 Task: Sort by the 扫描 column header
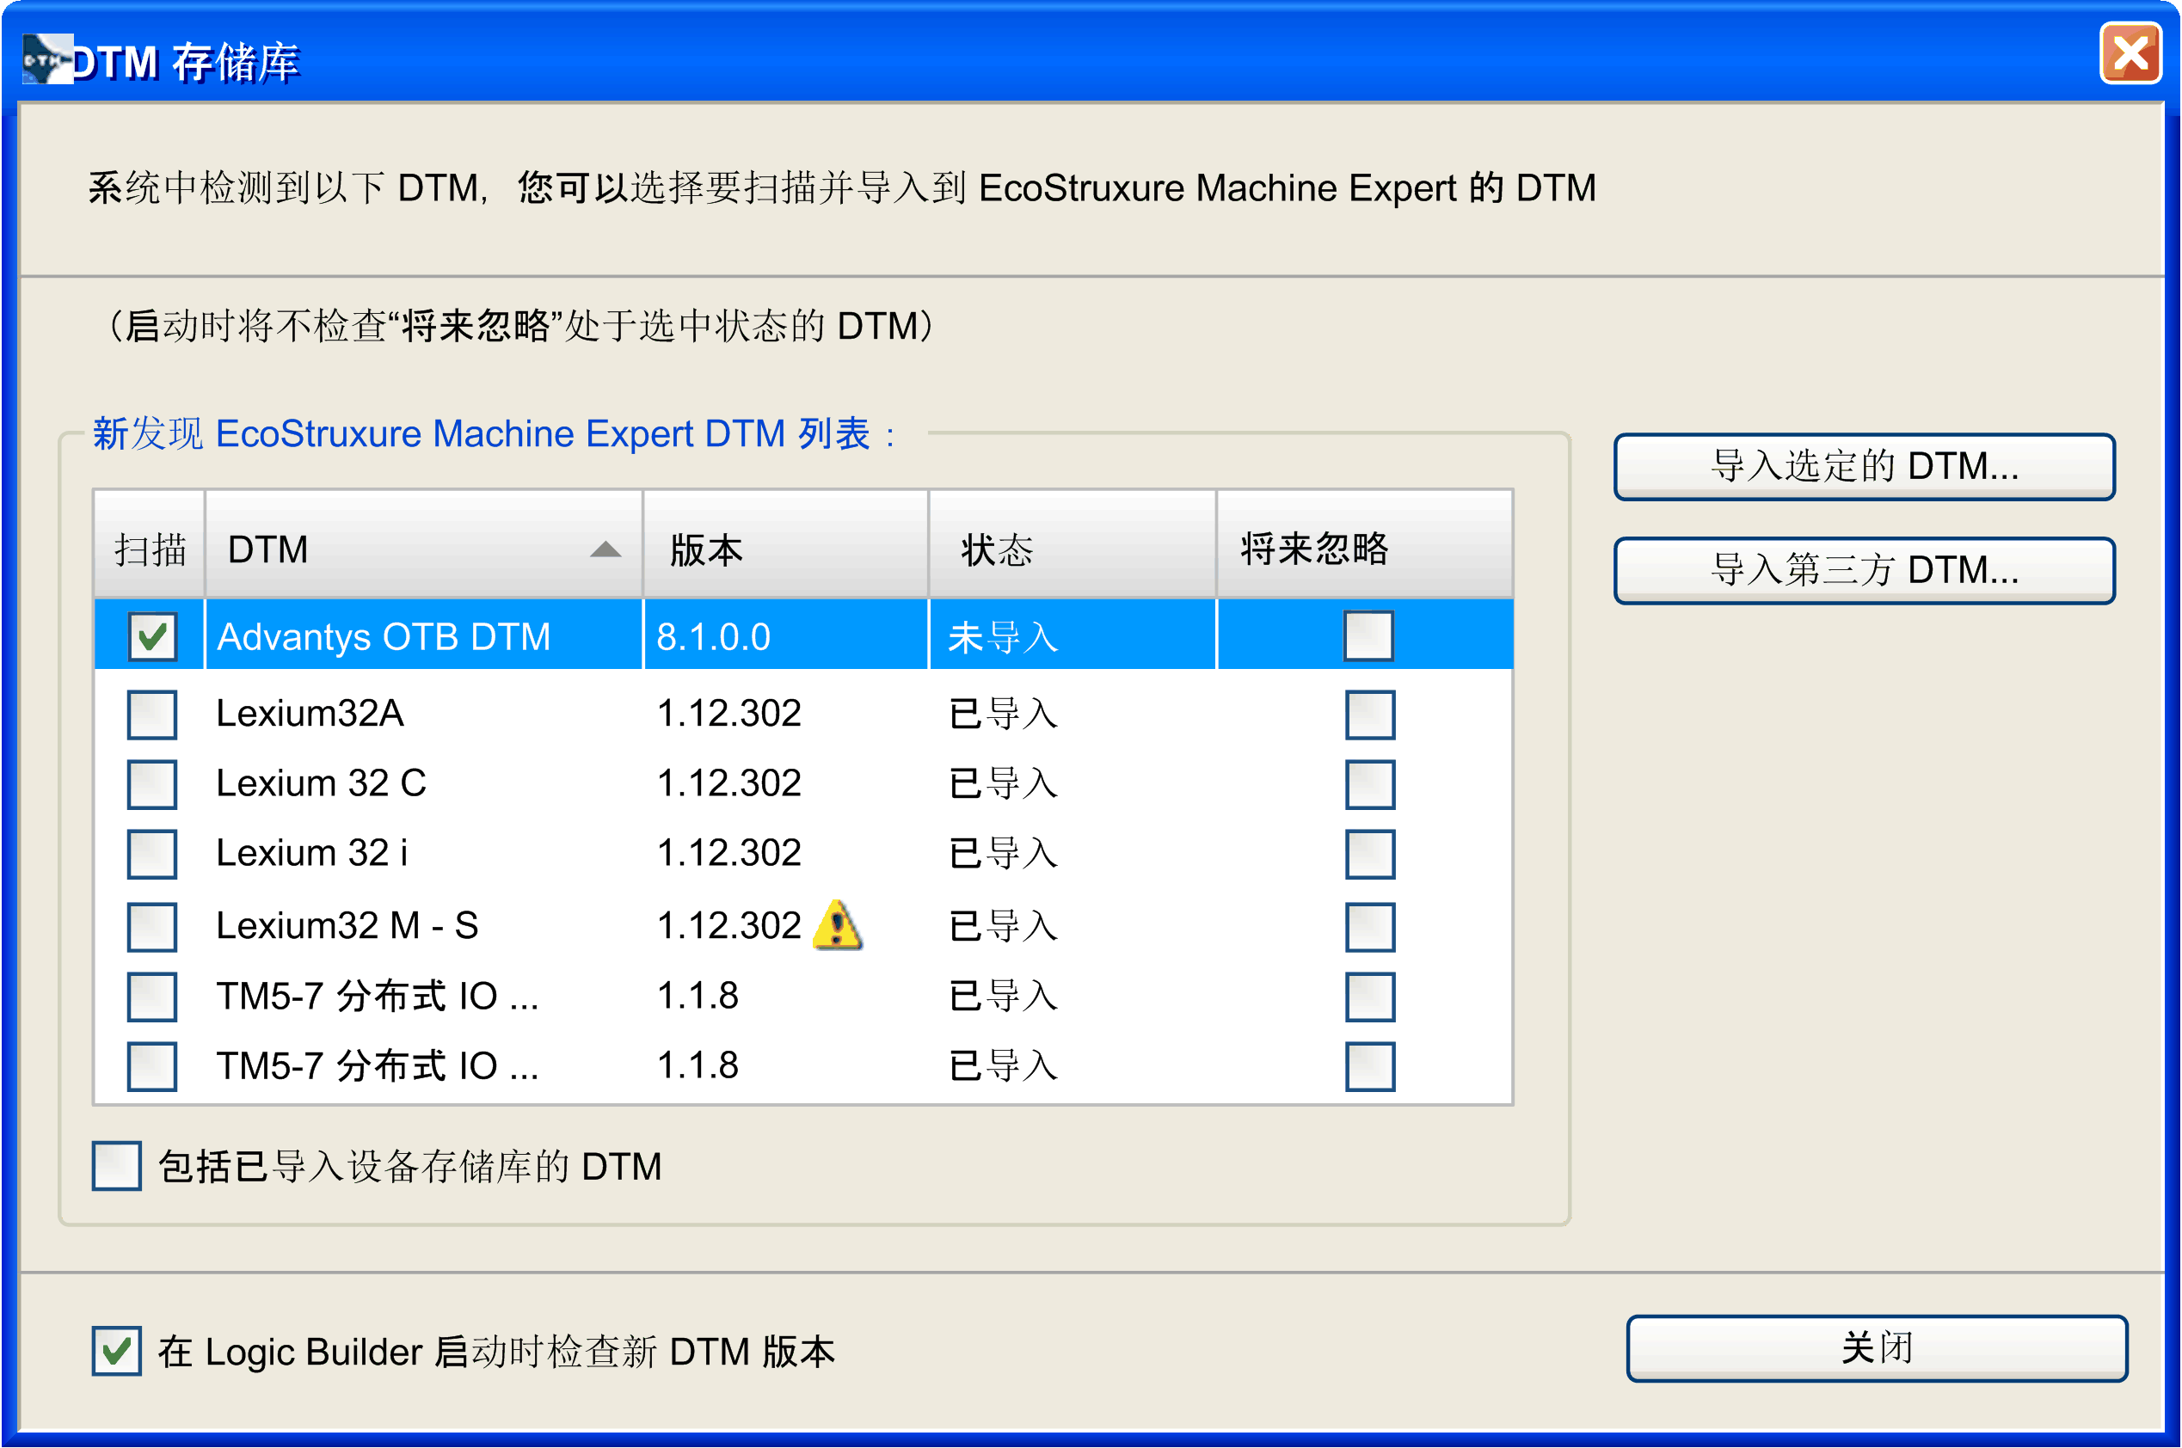150,545
